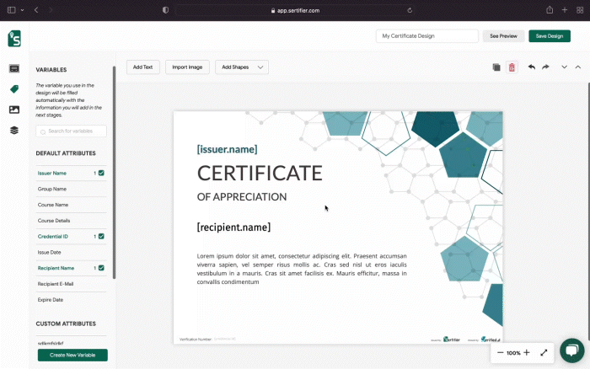This screenshot has width=590, height=369.
Task: Open the layers panel icon in sidebar
Action: click(x=14, y=131)
